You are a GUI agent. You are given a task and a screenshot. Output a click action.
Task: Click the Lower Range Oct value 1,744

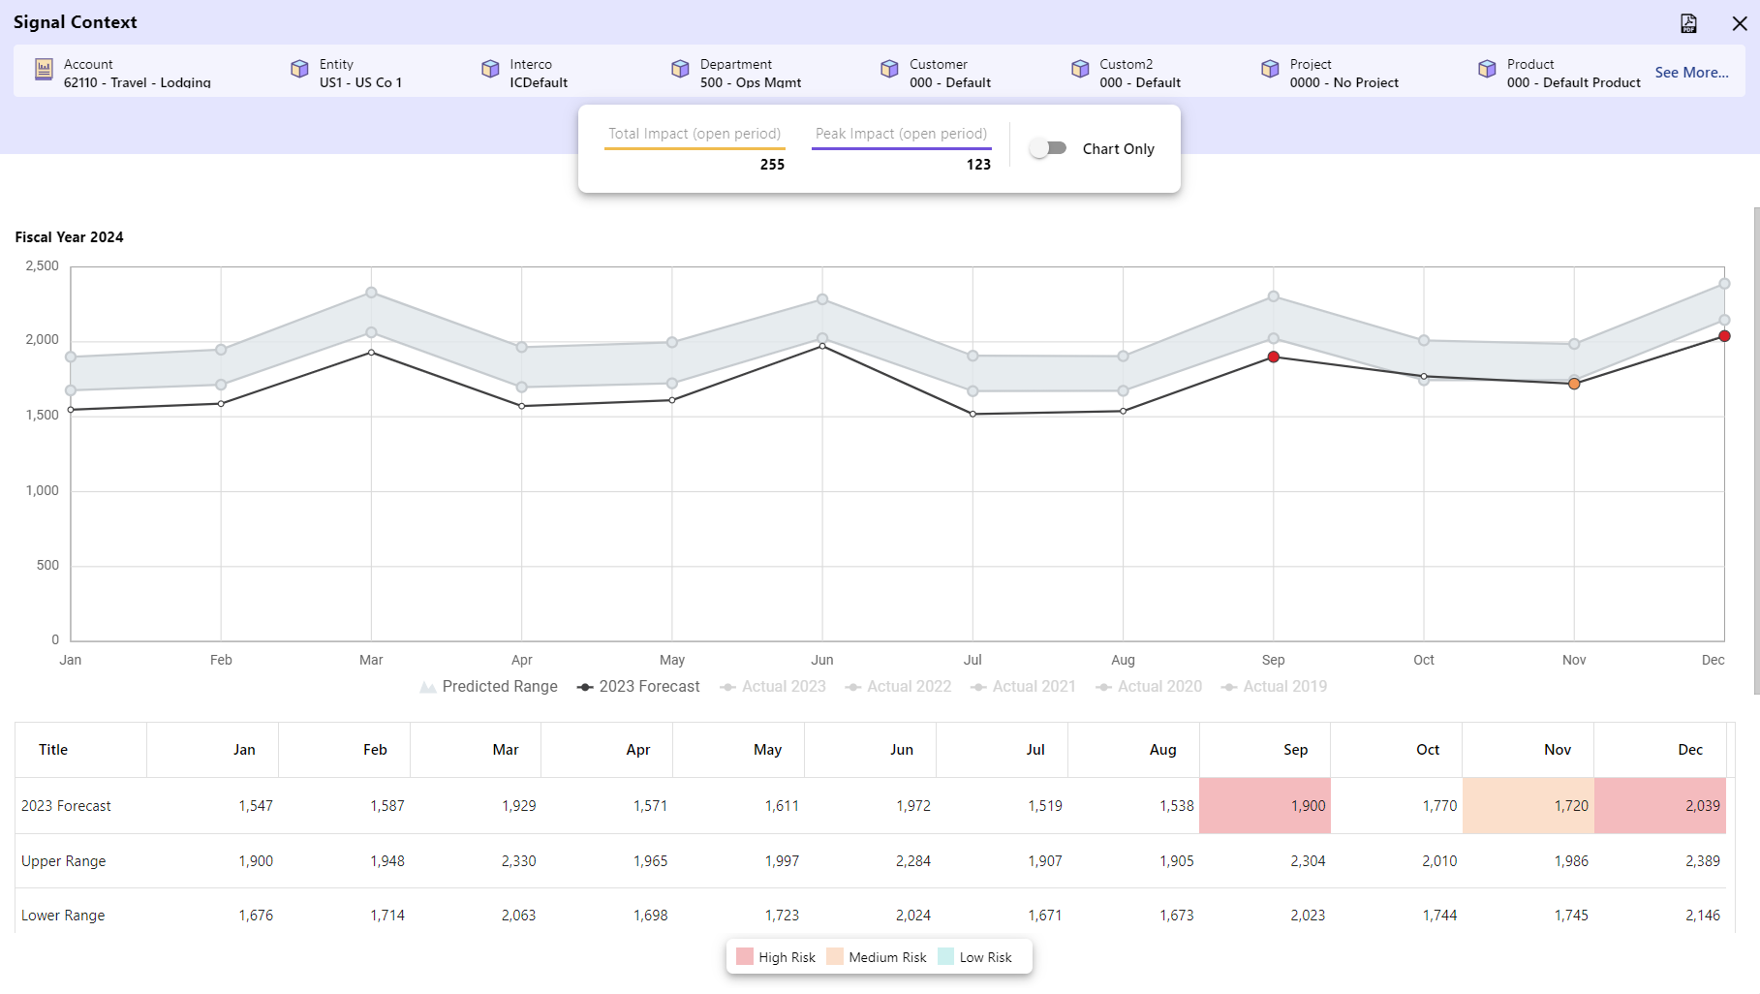[1439, 916]
